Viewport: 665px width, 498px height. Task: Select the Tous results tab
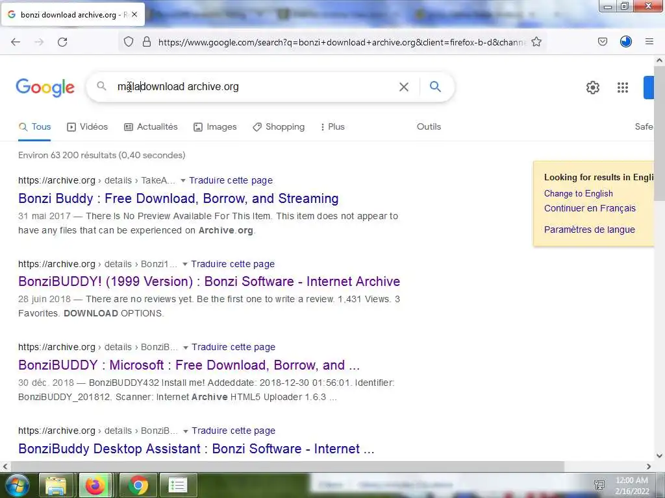[x=35, y=126]
